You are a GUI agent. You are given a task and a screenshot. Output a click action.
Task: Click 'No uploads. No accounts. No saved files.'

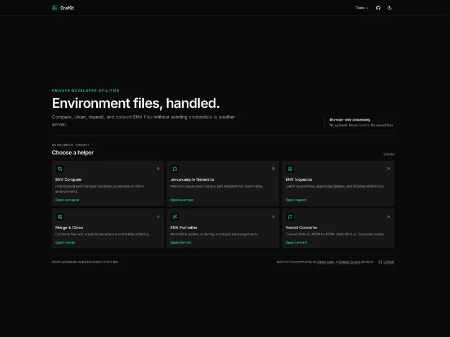362,125
